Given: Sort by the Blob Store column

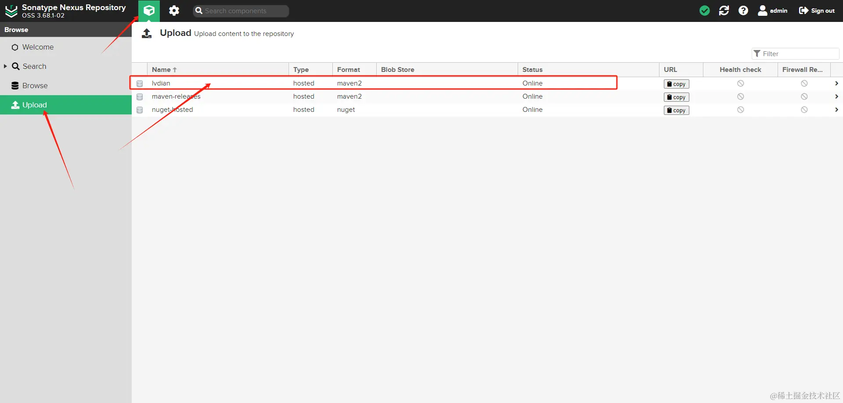Looking at the screenshot, I should 447,70.
